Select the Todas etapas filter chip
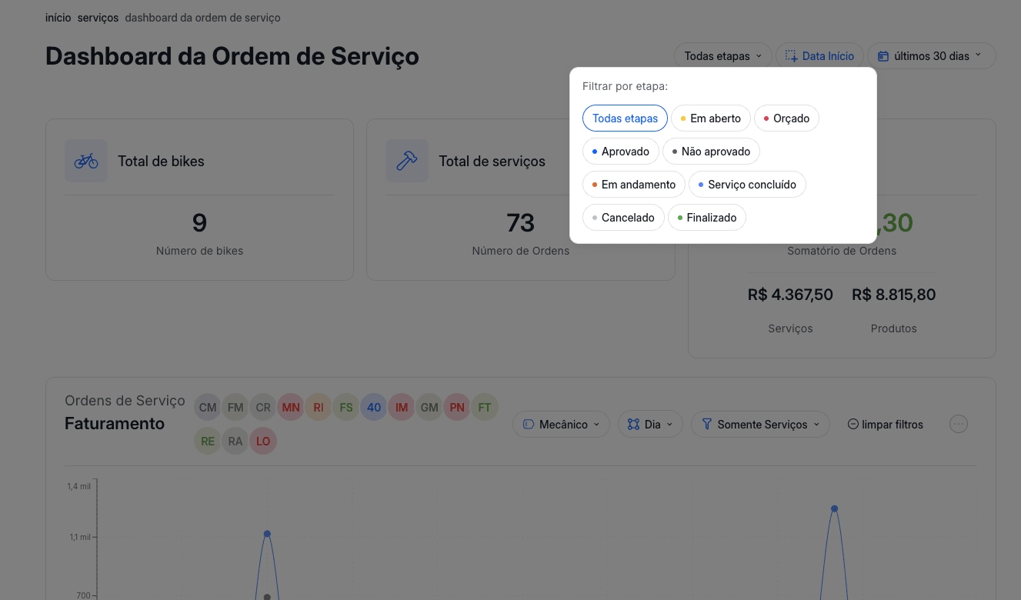The height and width of the screenshot is (600, 1021). tap(625, 118)
